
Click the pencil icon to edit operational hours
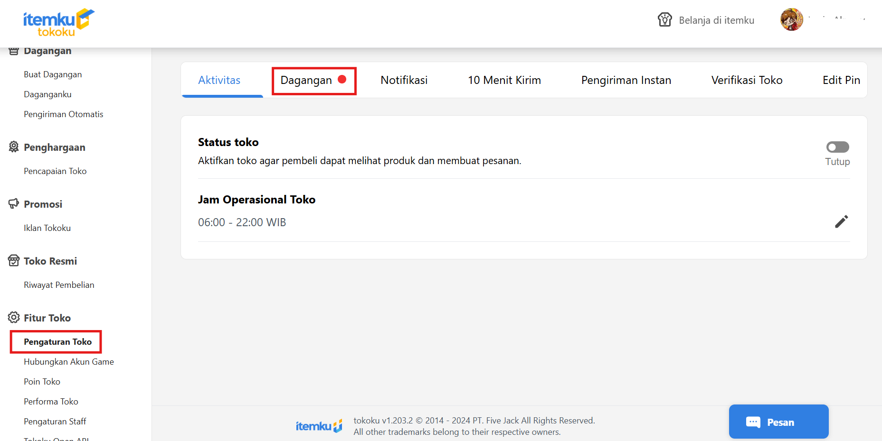(841, 221)
